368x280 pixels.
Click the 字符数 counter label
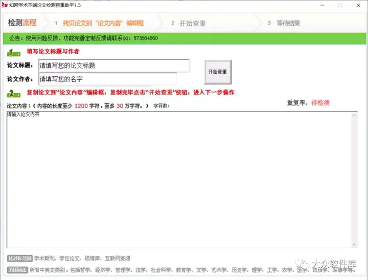click(162, 106)
